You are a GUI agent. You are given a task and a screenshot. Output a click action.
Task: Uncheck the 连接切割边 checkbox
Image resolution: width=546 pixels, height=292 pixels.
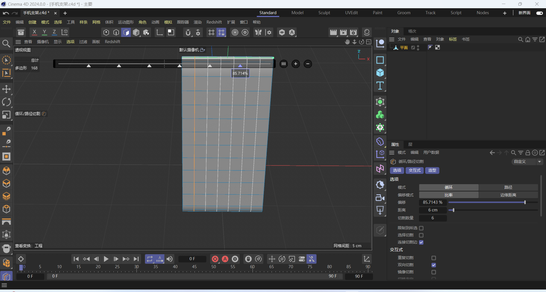tap(421, 242)
